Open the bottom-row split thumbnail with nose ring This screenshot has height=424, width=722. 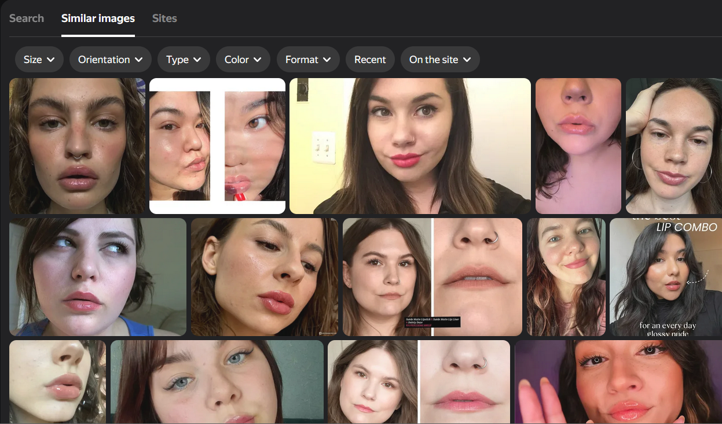click(x=419, y=382)
